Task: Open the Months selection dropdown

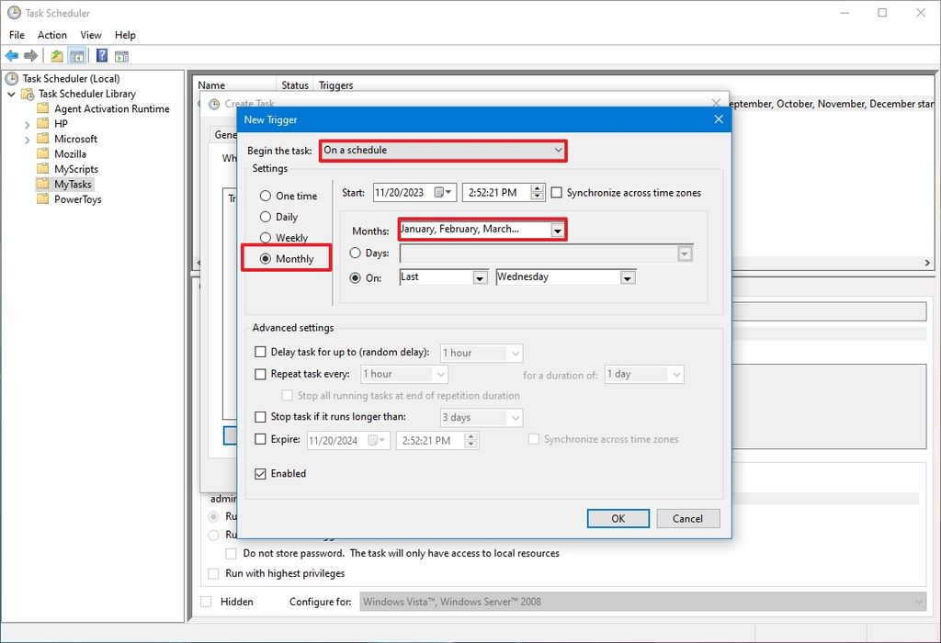Action: click(x=558, y=229)
